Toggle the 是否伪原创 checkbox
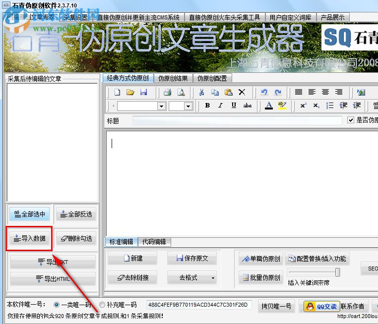Viewport: 378px width, 324px height. [x=351, y=120]
